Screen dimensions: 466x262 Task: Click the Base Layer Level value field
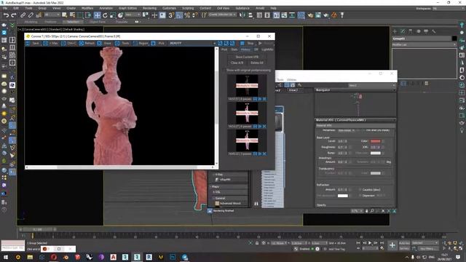coord(341,141)
